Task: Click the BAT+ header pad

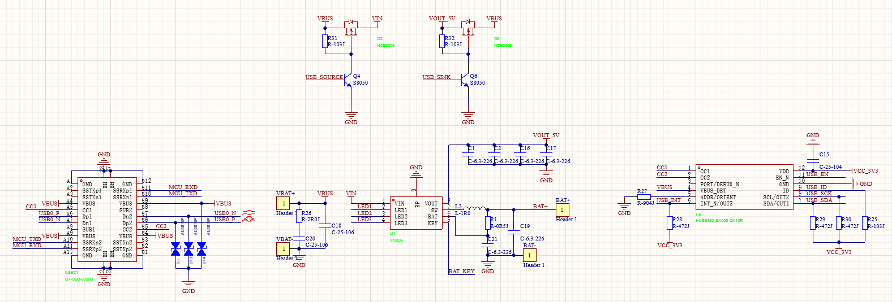Action: [562, 209]
